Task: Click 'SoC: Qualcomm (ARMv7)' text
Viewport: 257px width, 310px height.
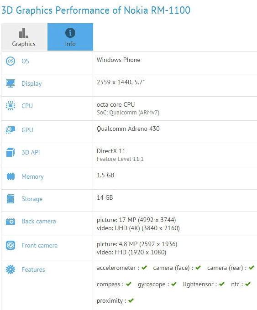Action: [x=128, y=113]
